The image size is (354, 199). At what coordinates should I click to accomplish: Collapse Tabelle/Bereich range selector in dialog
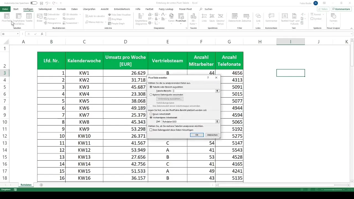(x=217, y=91)
